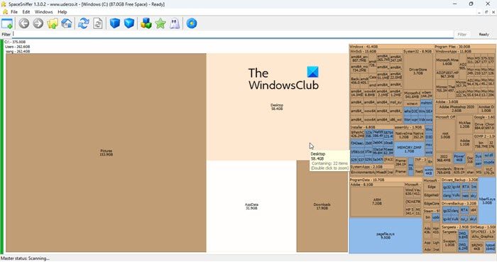This screenshot has height=262, width=497.
Task: Open the Windows menu
Action: pos(44,12)
